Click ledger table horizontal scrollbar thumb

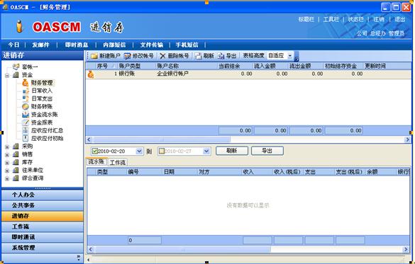click(x=182, y=249)
